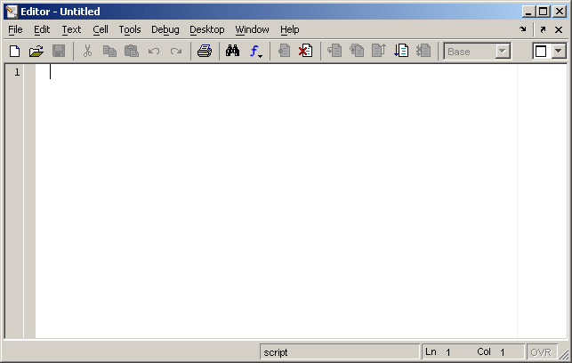Open Find with binoculars icon
This screenshot has width=572, height=363.
(232, 51)
